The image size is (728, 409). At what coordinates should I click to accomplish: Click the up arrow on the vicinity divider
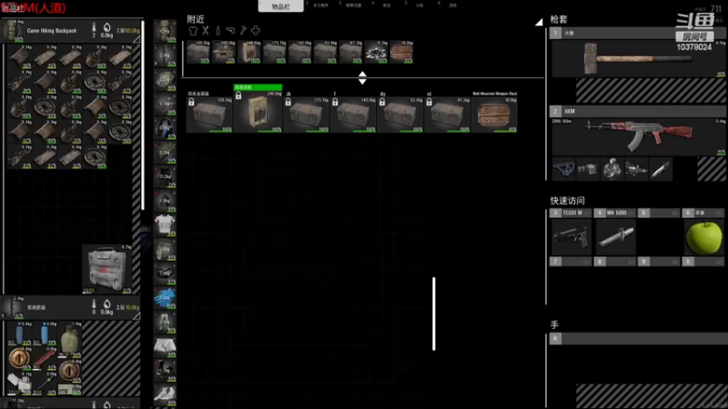[x=362, y=75]
